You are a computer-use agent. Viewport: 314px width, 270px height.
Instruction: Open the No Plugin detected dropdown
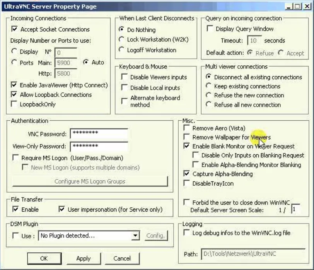[x=135, y=236]
